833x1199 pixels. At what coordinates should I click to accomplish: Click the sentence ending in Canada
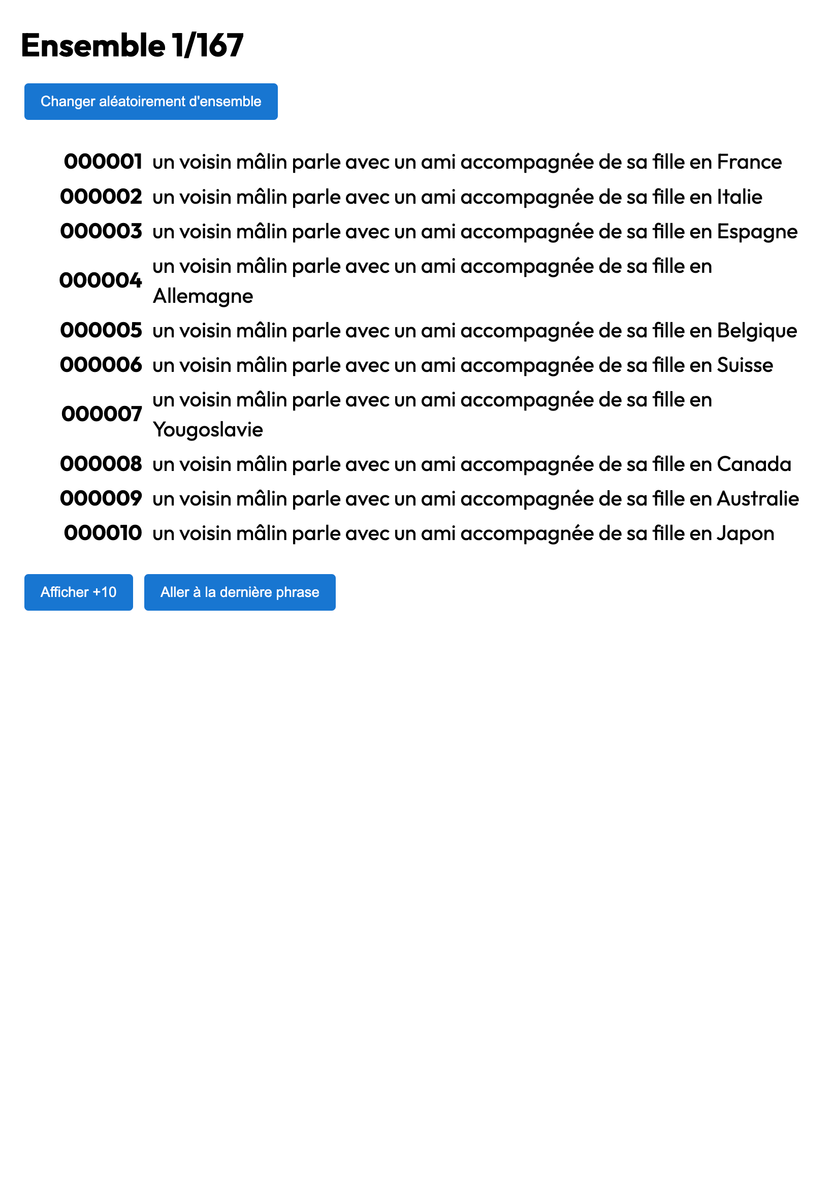[x=471, y=464]
